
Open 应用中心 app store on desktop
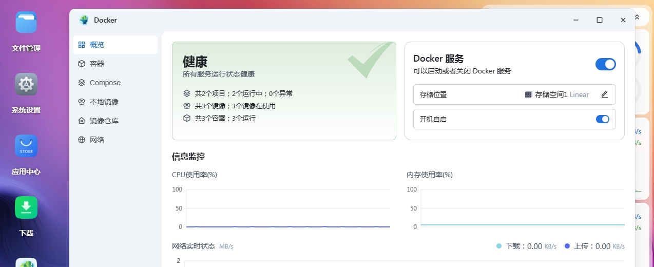(x=26, y=155)
